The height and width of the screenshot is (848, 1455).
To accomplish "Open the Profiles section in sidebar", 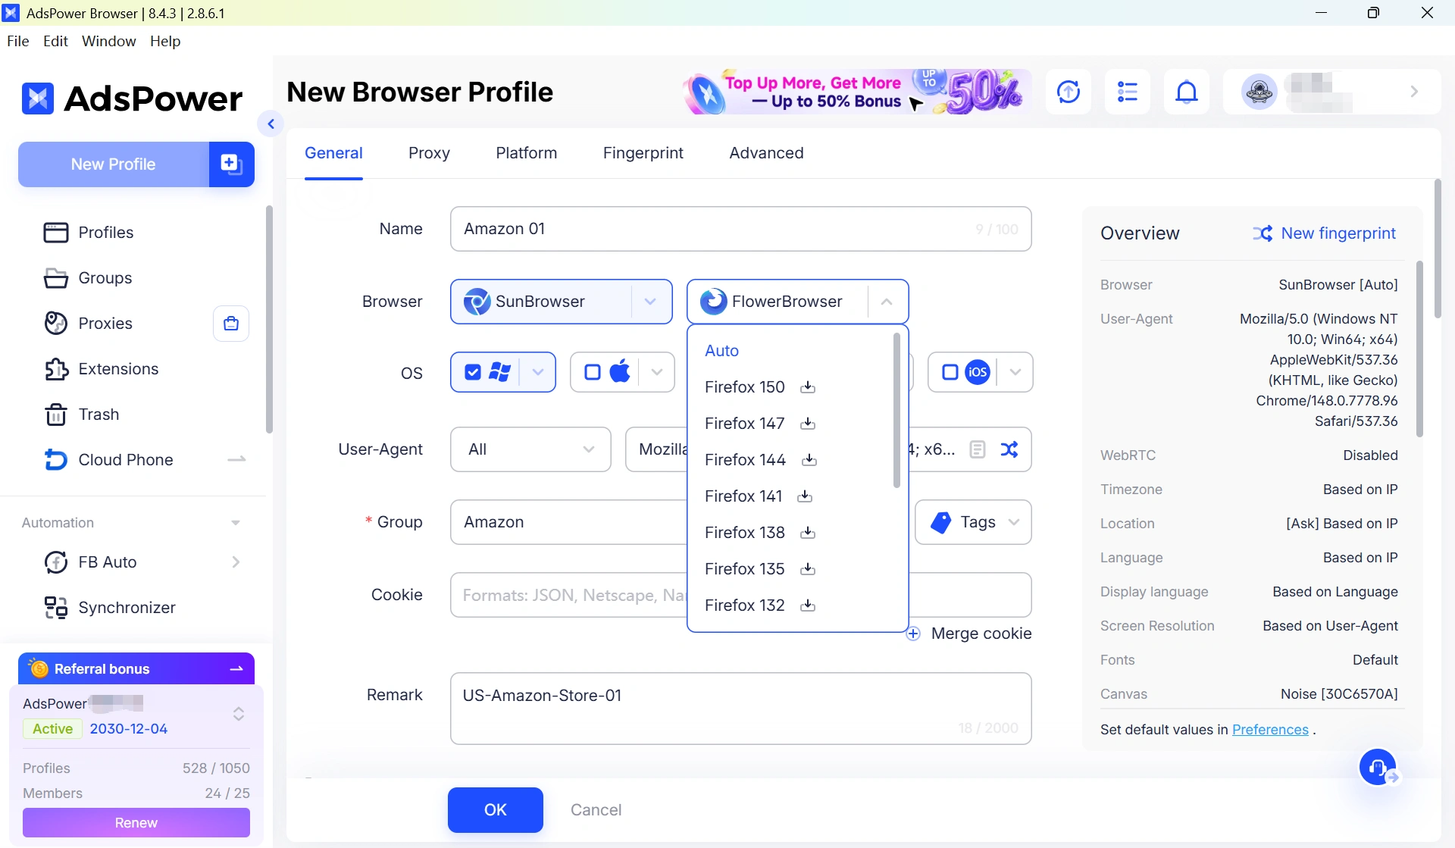I will click(105, 232).
